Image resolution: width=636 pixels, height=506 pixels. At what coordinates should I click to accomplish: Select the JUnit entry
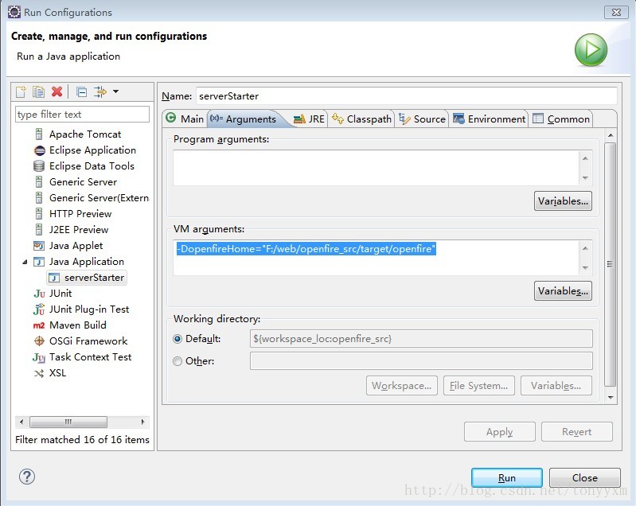tap(60, 293)
